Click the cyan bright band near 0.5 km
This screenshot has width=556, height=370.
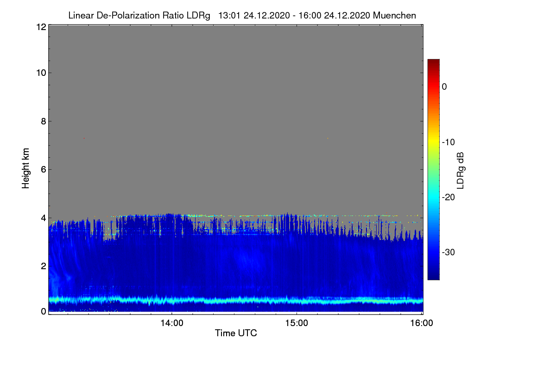(x=236, y=301)
